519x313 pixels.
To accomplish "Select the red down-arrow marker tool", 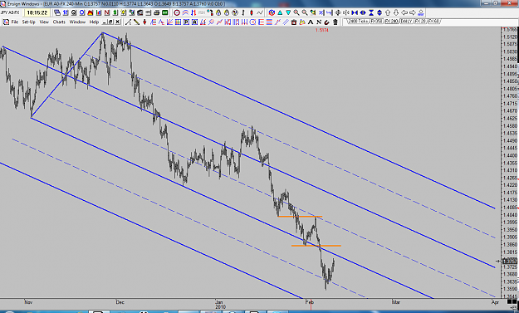I will (x=144, y=22).
